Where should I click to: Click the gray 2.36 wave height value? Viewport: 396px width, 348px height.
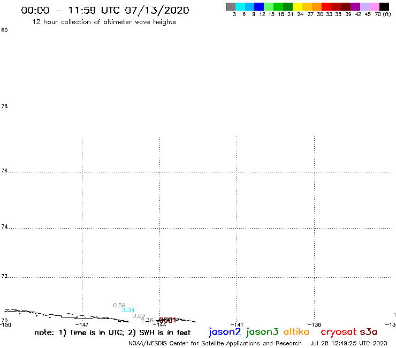tap(147, 320)
